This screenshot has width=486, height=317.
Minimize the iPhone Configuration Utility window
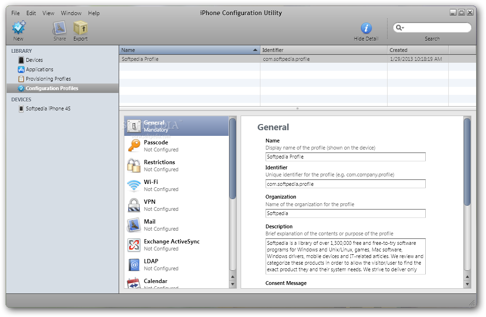tap(453, 12)
